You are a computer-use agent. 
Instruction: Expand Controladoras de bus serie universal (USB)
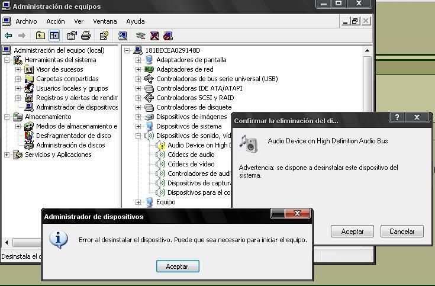138,79
